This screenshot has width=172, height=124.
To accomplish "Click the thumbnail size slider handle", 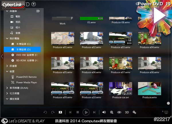I will pos(169,103).
